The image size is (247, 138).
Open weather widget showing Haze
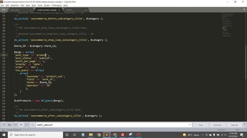191,135
